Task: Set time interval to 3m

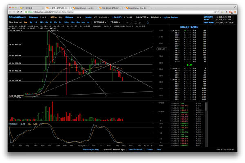Action: coord(83,22)
